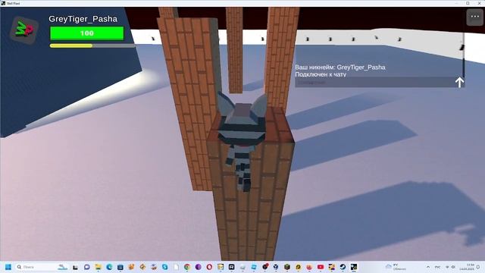Screen dimensions: 485x273
Task: Open the clock and date panel
Action: coord(467,267)
